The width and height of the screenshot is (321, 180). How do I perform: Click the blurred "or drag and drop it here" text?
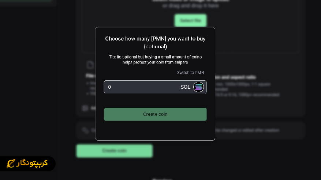pos(190,6)
